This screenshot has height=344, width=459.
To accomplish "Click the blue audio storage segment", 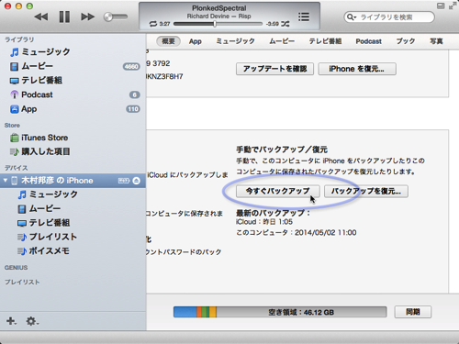I will click(185, 312).
